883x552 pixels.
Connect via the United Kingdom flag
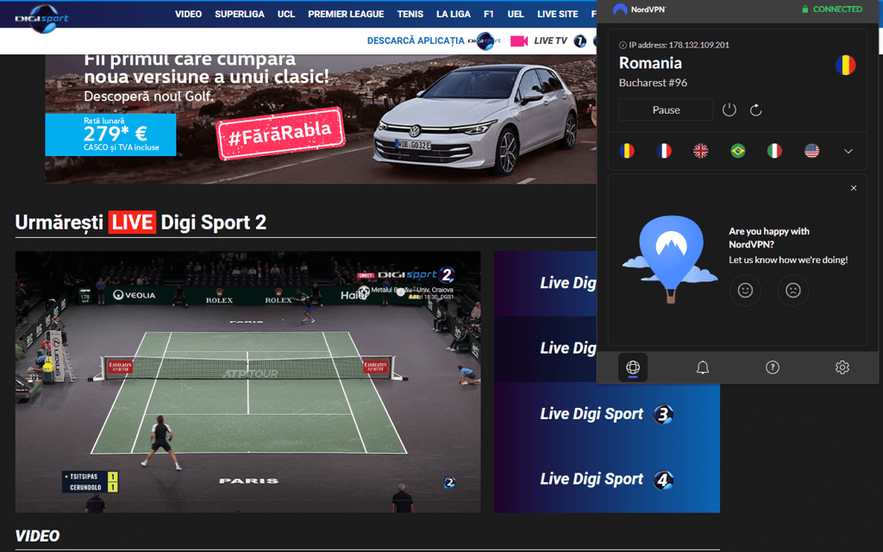700,151
